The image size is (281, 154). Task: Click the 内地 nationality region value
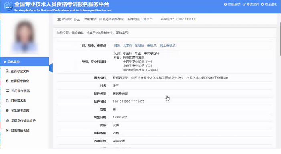click(116, 133)
